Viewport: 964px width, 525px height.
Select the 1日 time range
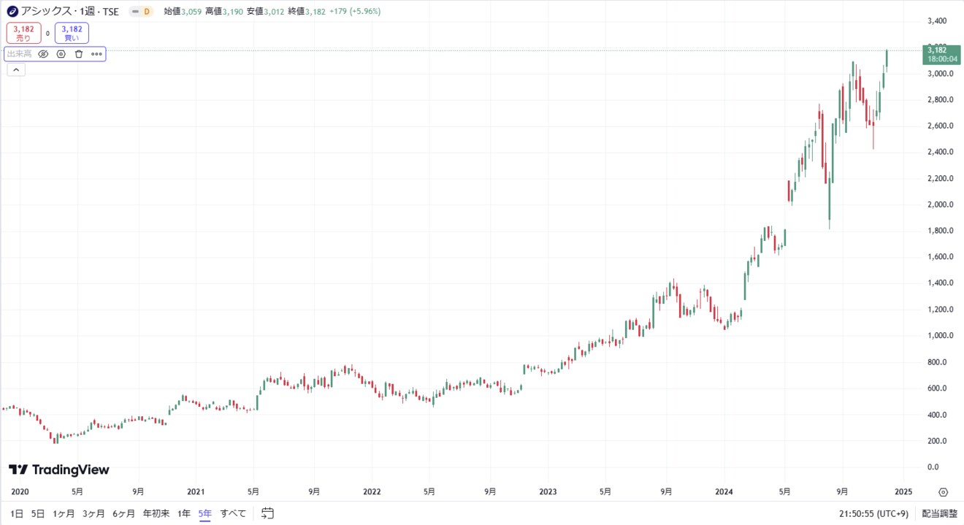(x=17, y=513)
